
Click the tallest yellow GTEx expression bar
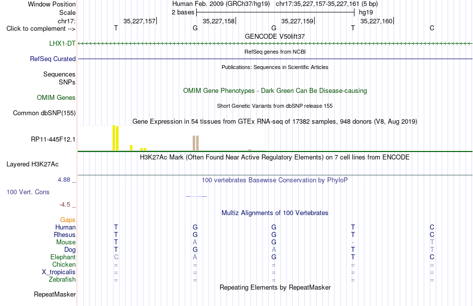click(114, 138)
